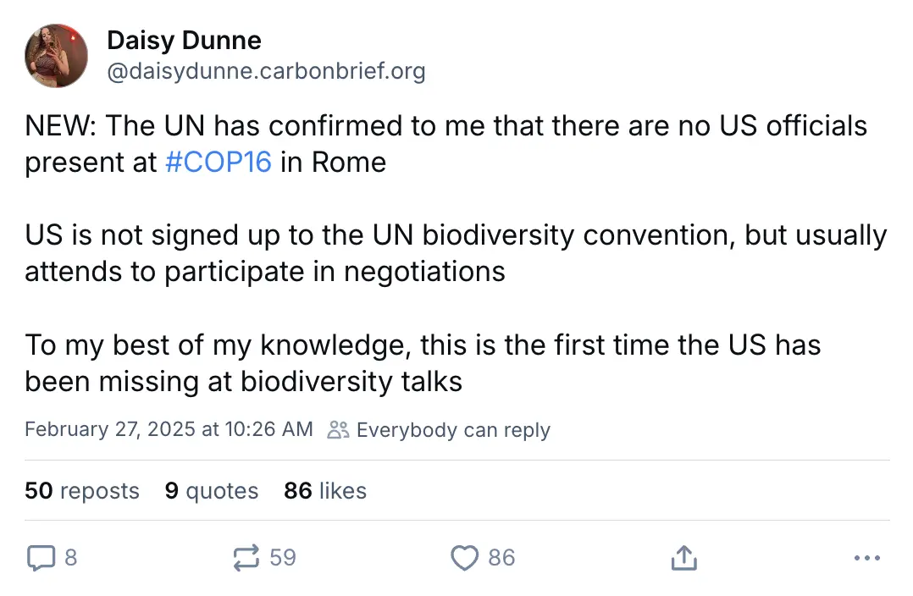View the 50 reposts list
913x596 pixels.
point(81,491)
